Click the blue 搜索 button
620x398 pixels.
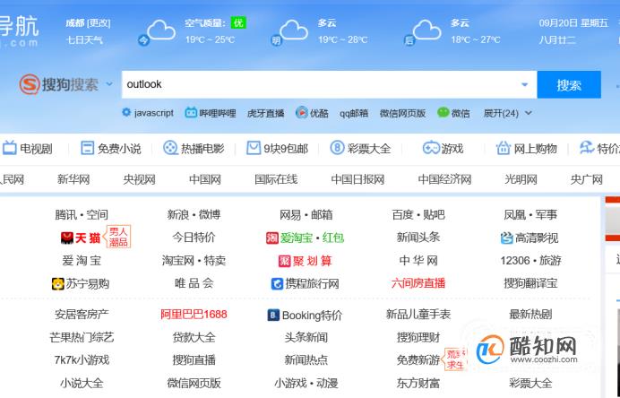pyautogui.click(x=569, y=84)
